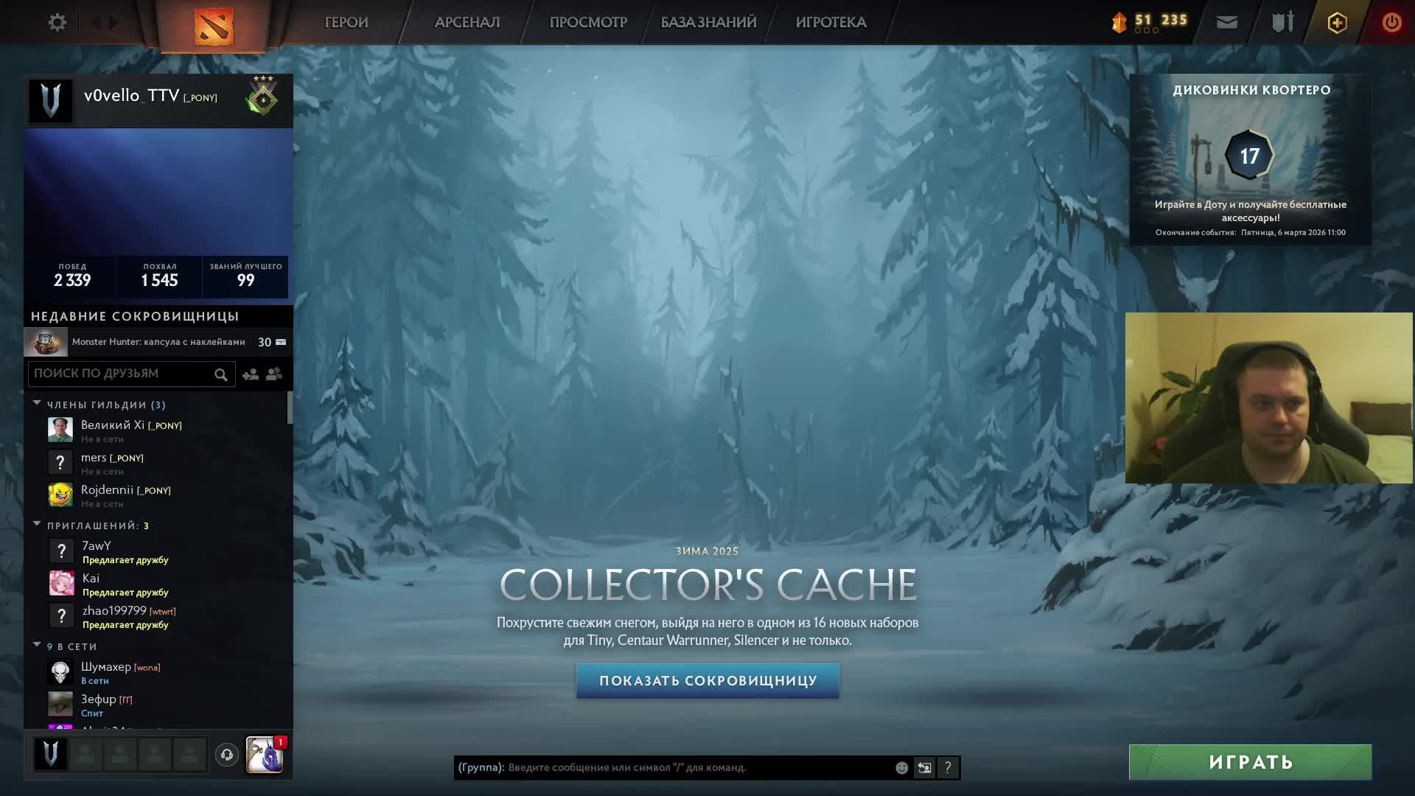
Task: Collapse the Члены гильдии group
Action: pos(37,404)
